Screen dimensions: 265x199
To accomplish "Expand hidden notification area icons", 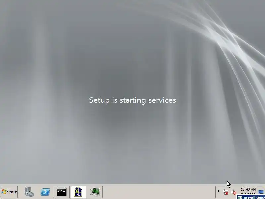I will tap(218, 192).
